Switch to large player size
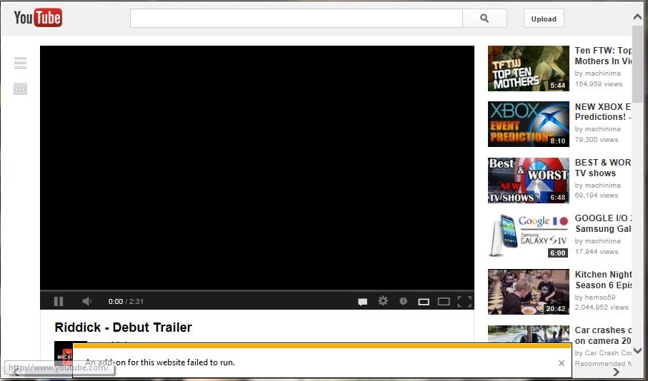 pos(444,302)
